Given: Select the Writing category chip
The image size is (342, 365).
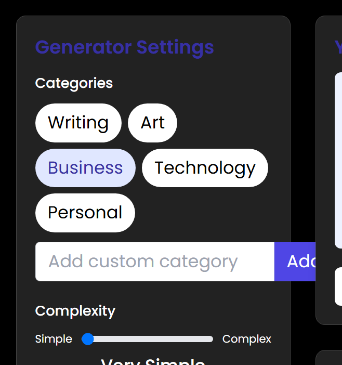Looking at the screenshot, I should click(78, 123).
